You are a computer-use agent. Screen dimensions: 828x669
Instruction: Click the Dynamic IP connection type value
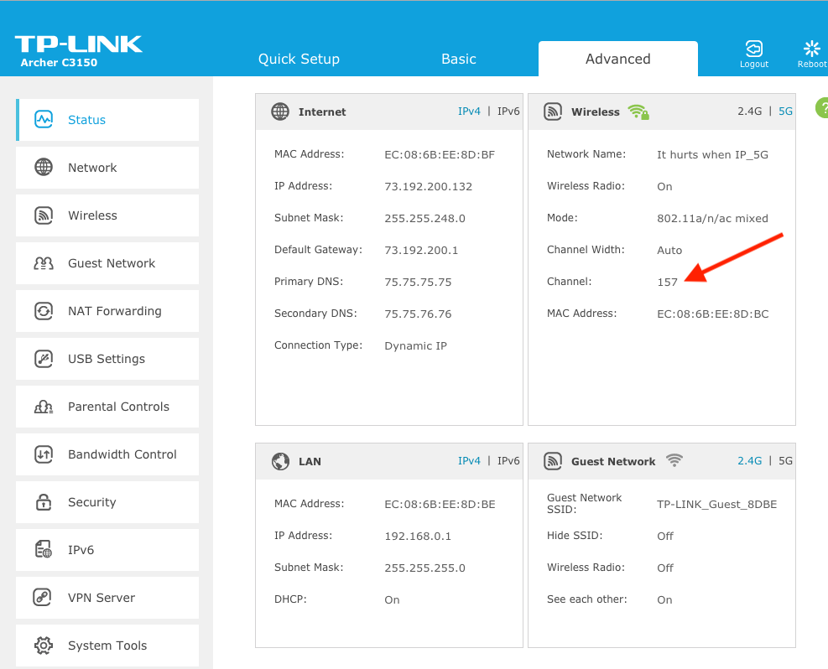point(415,345)
